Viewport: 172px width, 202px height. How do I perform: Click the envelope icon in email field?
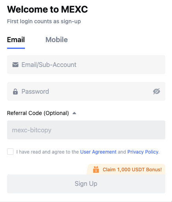pos(15,65)
